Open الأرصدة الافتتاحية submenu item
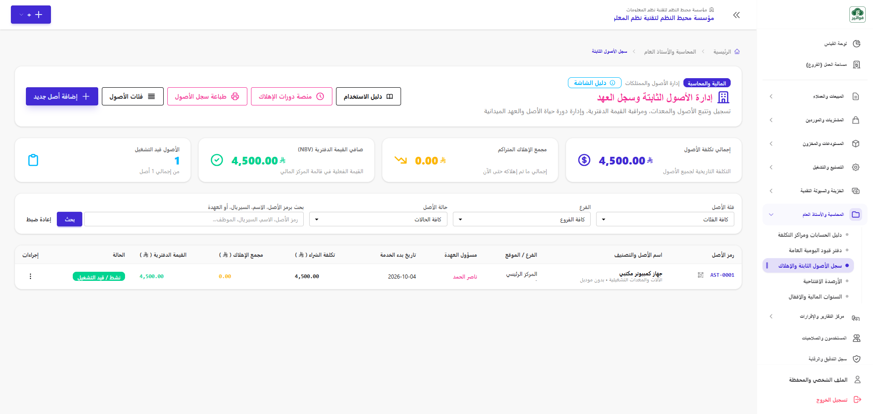 point(823,281)
